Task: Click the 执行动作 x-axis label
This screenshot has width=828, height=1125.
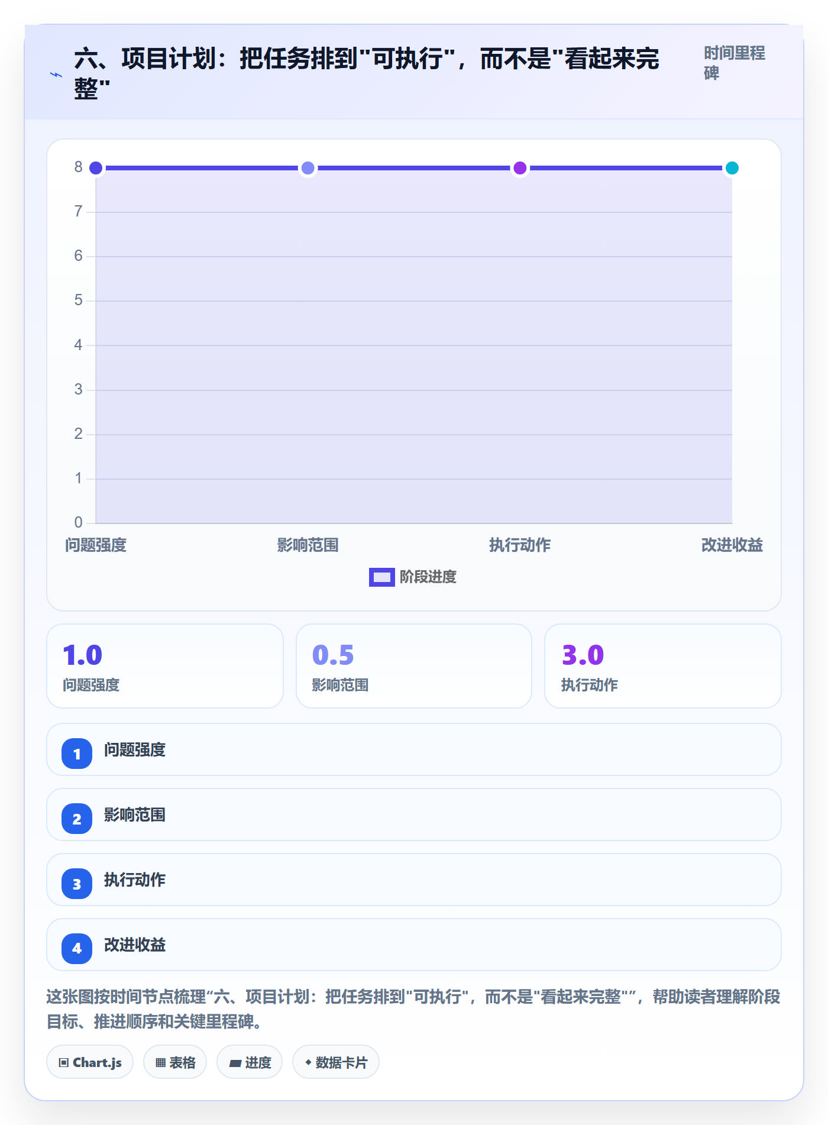Action: [x=520, y=545]
